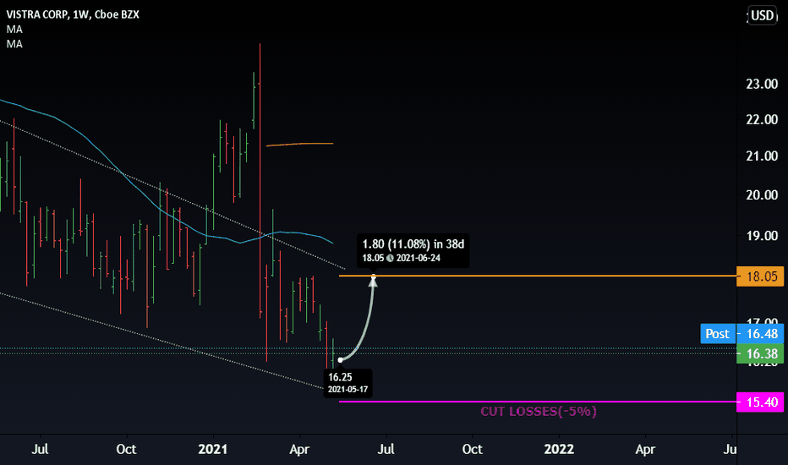Click the CUT LOSSES(-5%) text
788x465 pixels.
tap(539, 412)
